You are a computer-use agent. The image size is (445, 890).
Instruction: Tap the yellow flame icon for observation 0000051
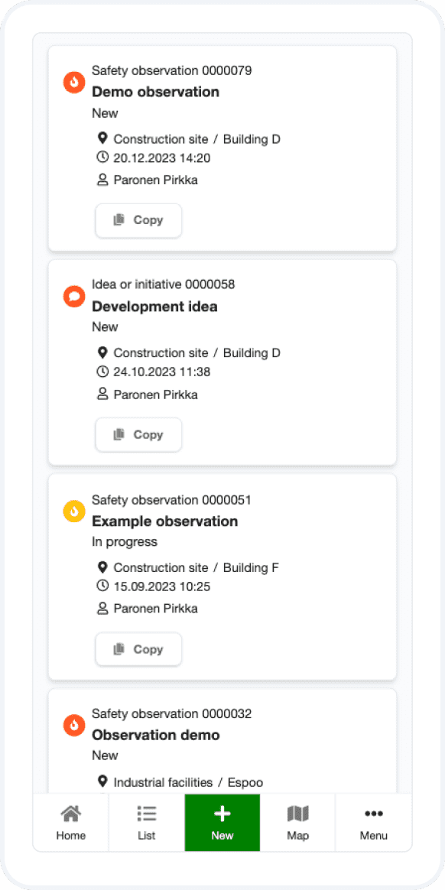(74, 511)
